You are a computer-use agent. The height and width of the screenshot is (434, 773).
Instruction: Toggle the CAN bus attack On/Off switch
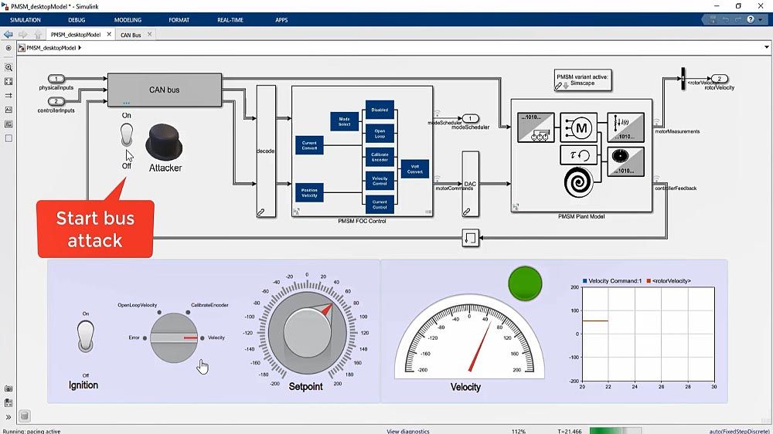click(127, 136)
